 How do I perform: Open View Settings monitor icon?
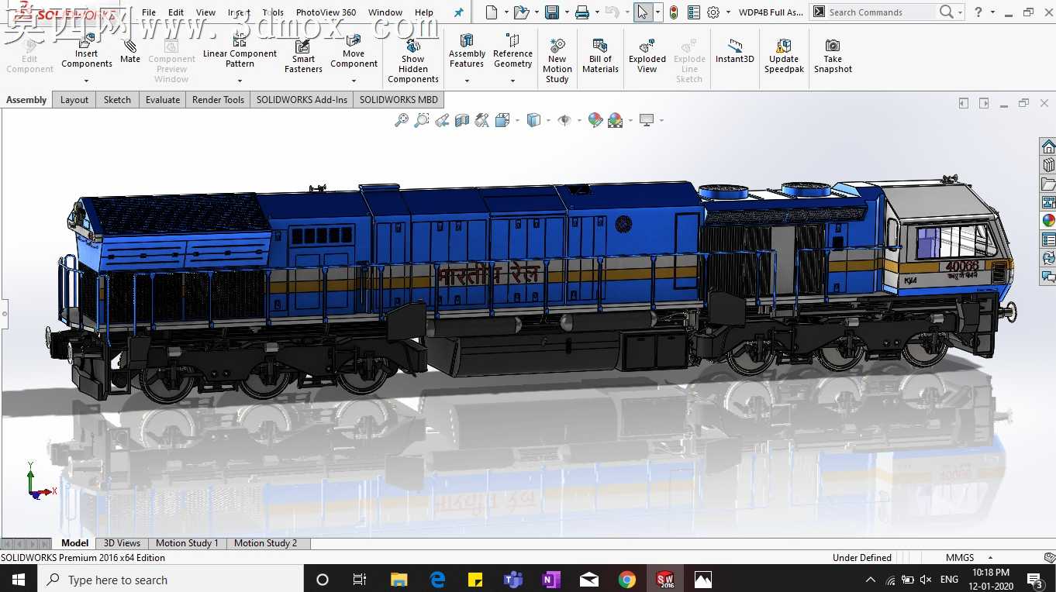point(647,120)
